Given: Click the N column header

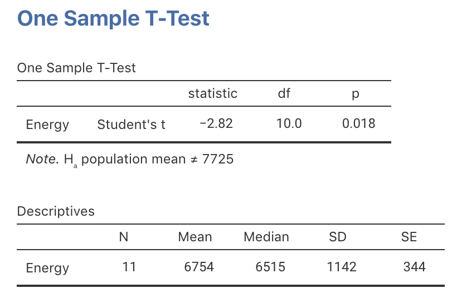Looking at the screenshot, I should 124,237.
